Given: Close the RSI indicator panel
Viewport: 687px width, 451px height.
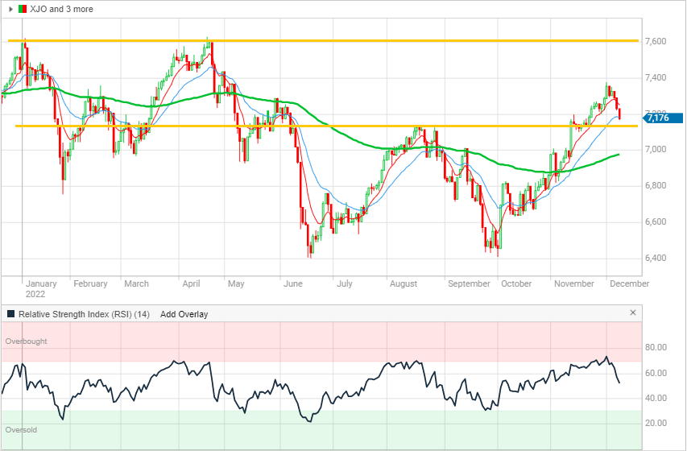Looking at the screenshot, I should pos(632,312).
